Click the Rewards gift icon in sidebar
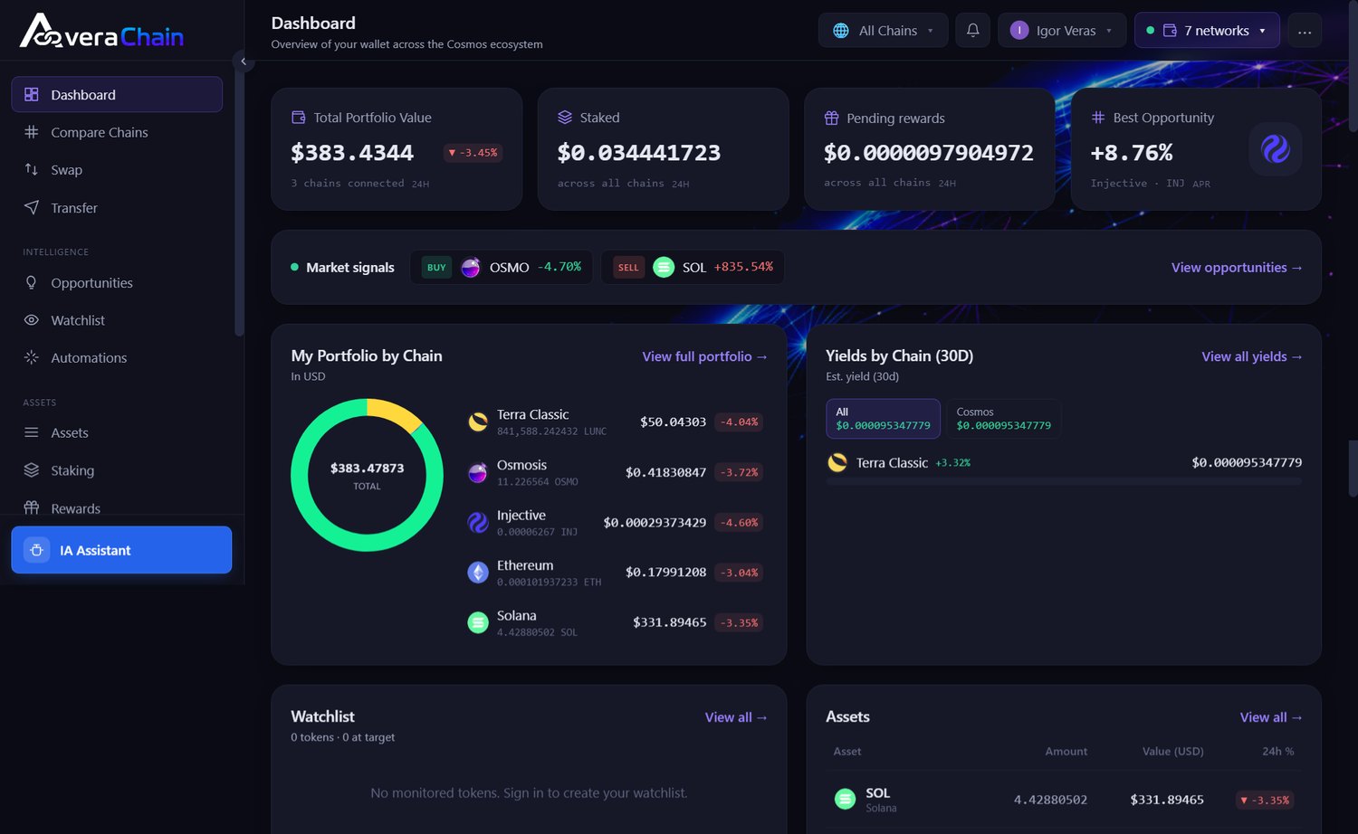1358x834 pixels. (32, 507)
